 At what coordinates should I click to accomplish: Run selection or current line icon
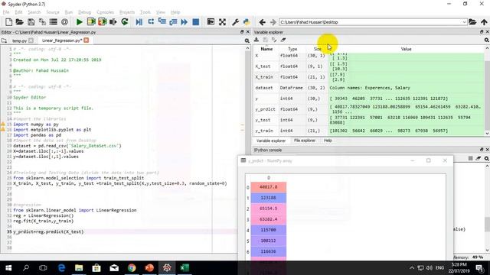(x=113, y=22)
